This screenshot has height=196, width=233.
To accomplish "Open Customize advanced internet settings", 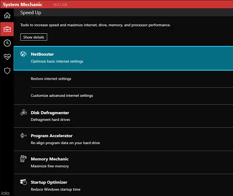I will coord(62,96).
